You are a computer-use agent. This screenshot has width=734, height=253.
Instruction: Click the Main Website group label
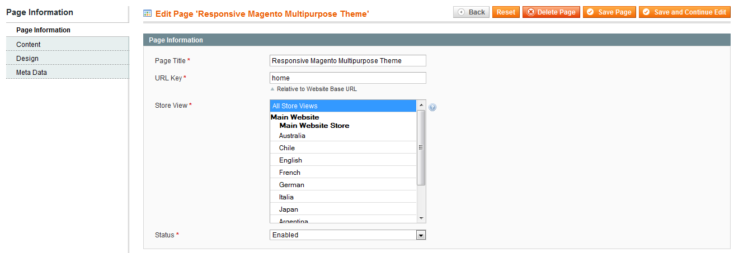pos(295,117)
